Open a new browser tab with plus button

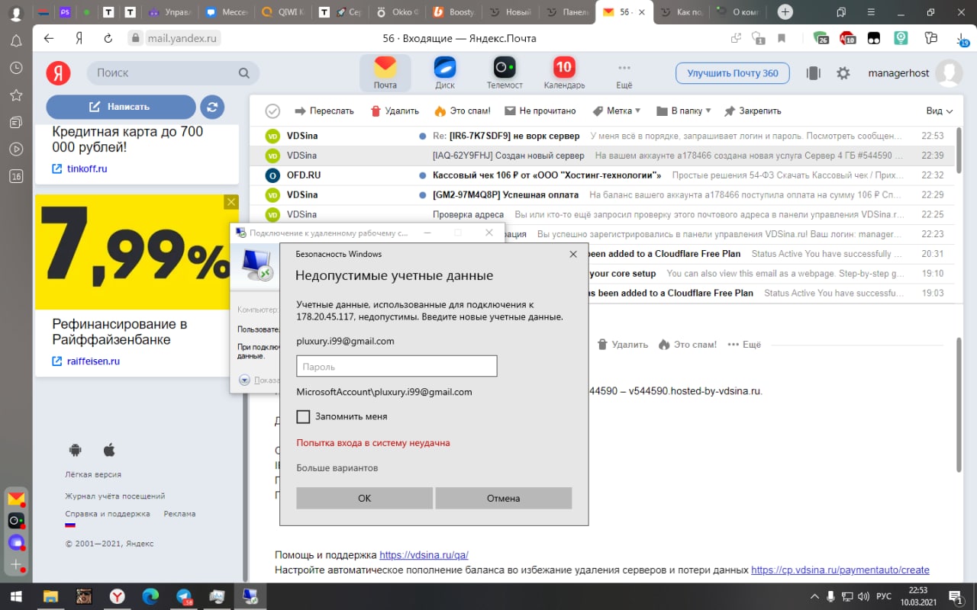[785, 12]
